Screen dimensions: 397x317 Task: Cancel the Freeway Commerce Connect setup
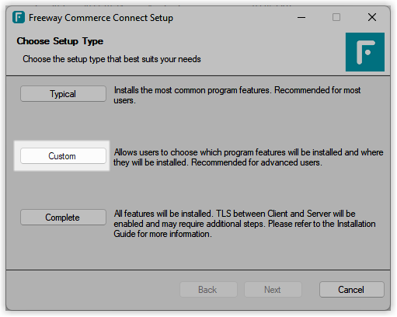click(352, 290)
